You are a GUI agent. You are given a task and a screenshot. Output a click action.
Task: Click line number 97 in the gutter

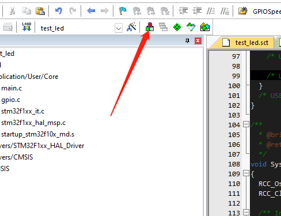tap(236, 56)
